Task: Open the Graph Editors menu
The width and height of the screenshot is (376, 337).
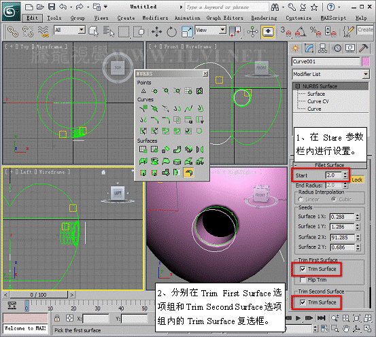Action: pos(224,18)
